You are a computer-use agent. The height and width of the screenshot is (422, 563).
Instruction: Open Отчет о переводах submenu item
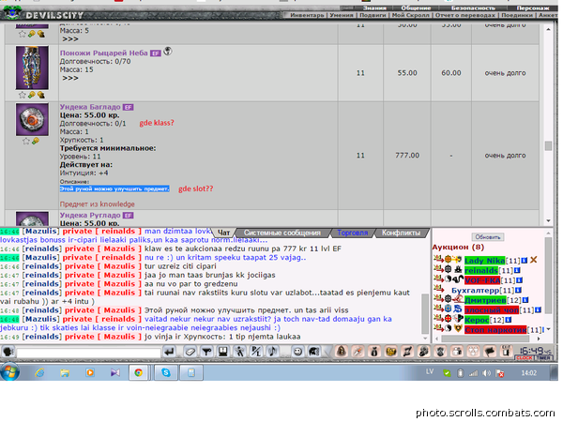tap(465, 15)
